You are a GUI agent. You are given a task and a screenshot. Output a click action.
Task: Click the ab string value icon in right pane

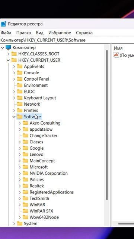click(x=116, y=55)
